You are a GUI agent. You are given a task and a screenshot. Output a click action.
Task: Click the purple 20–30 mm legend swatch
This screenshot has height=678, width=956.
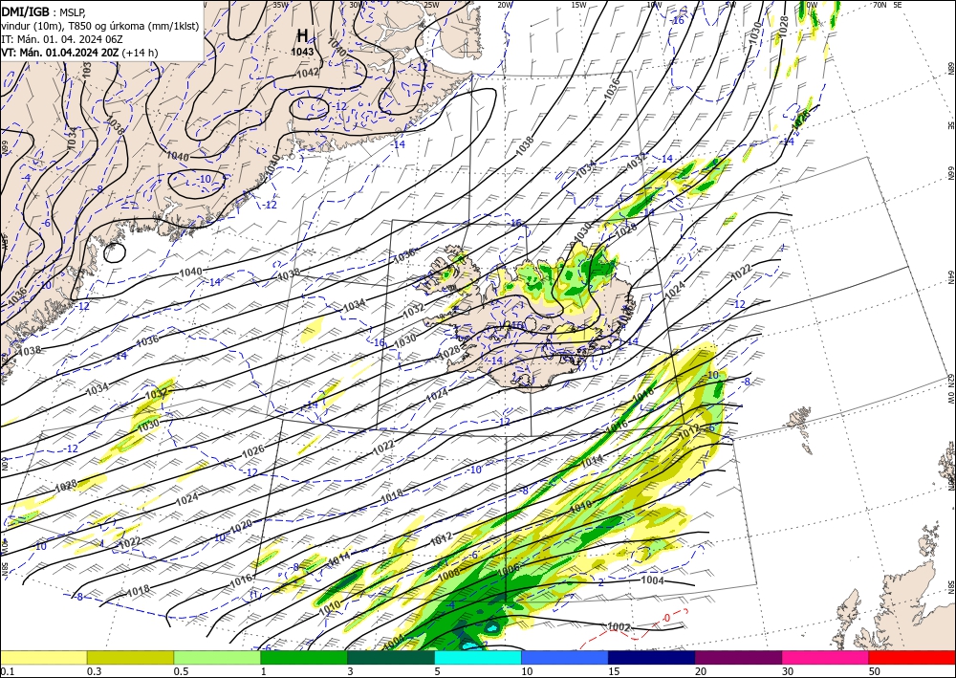point(738,657)
